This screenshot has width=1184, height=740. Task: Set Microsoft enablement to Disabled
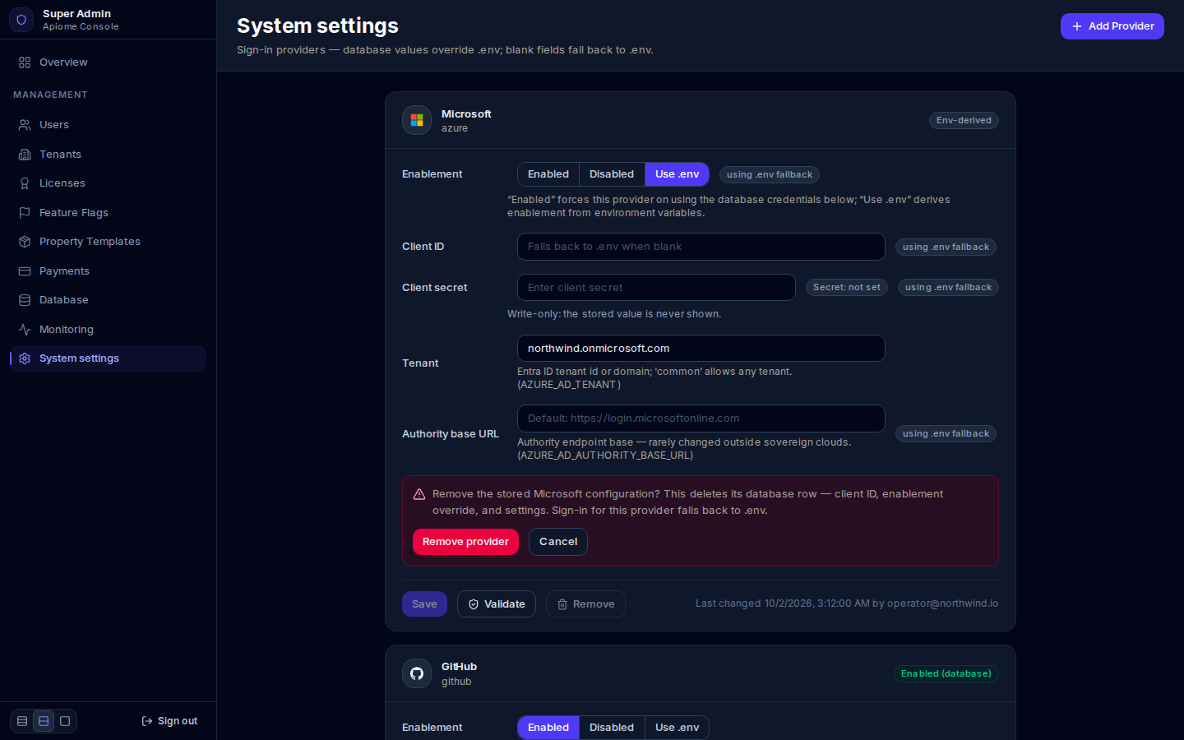(x=612, y=174)
